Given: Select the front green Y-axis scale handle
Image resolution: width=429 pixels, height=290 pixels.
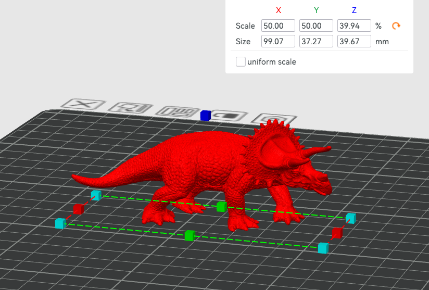Looking at the screenshot, I should pyautogui.click(x=190, y=235).
